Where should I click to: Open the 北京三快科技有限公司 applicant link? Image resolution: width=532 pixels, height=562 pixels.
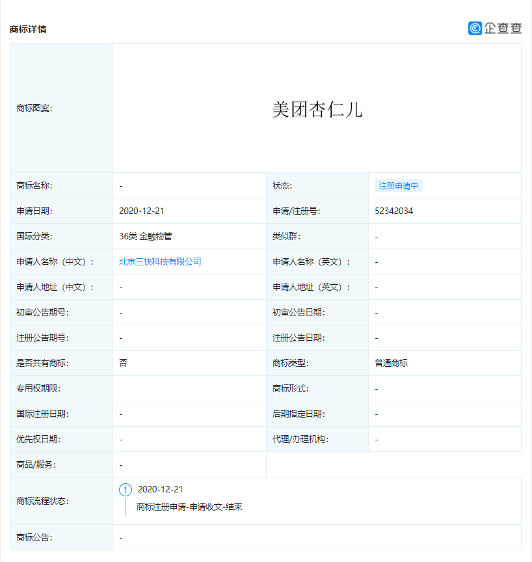coord(160,261)
